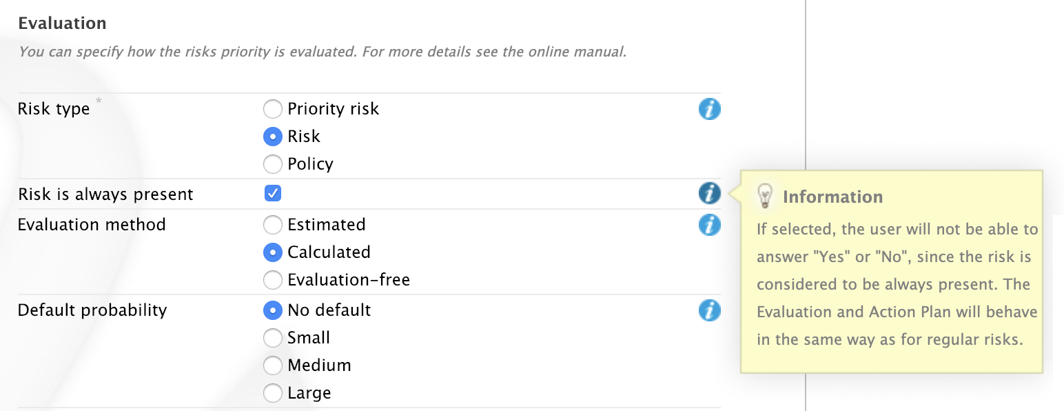This screenshot has width=1064, height=411.
Task: Set default probability to Small
Action: (x=273, y=338)
